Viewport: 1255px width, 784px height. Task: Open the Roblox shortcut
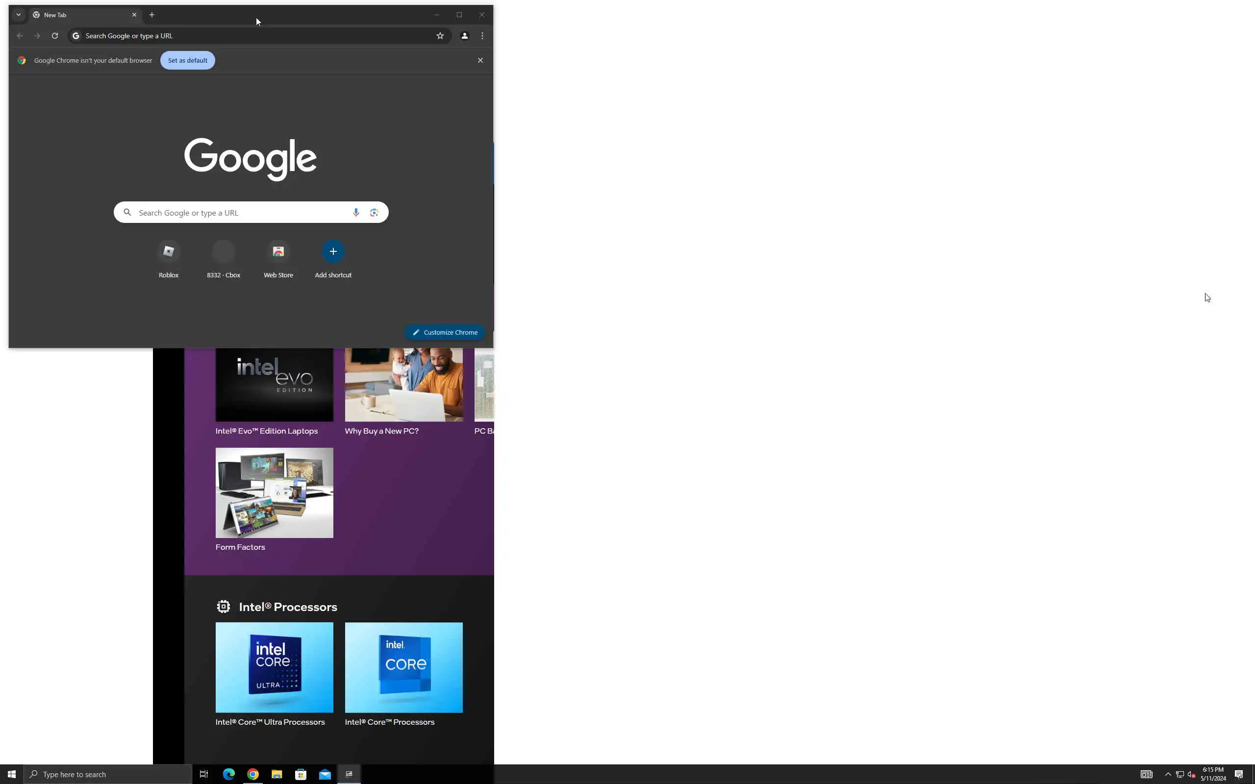coord(169,252)
